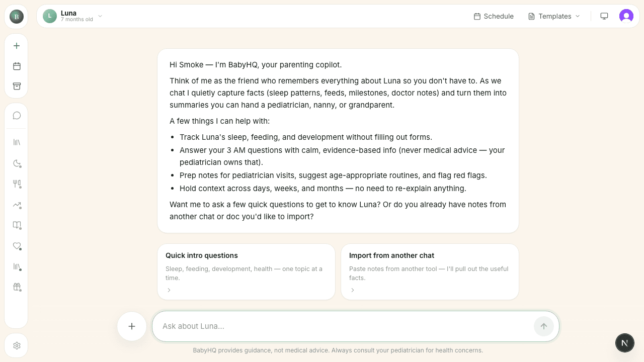Open the calendar icon in the left sidebar

click(x=17, y=66)
